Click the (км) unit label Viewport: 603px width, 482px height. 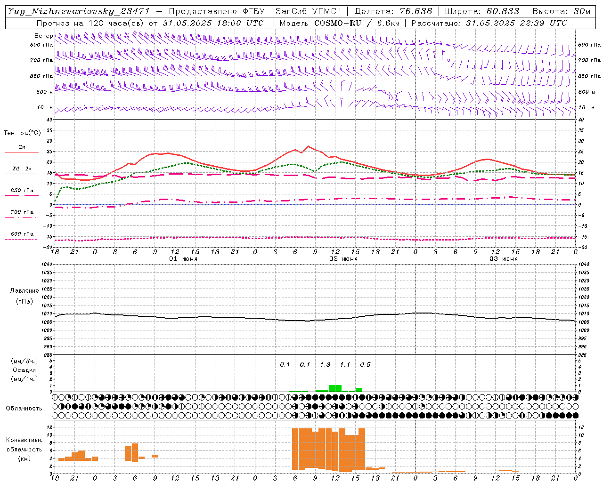click(24, 458)
